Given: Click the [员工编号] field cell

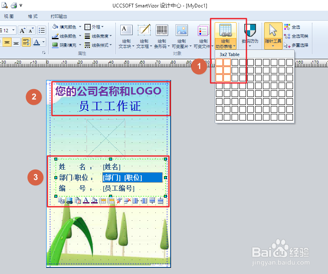Looking at the screenshot, I should (119, 188).
